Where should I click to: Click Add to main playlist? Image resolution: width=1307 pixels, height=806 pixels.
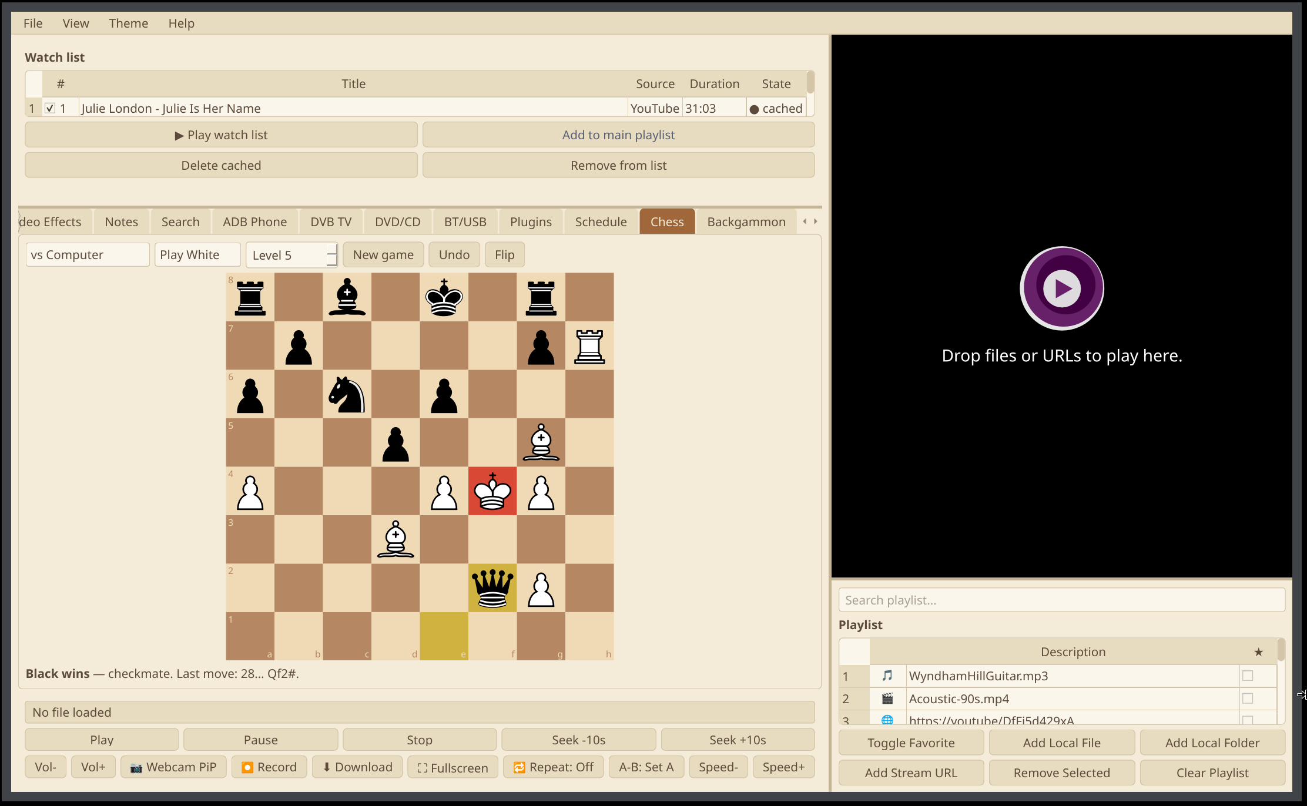pos(618,135)
